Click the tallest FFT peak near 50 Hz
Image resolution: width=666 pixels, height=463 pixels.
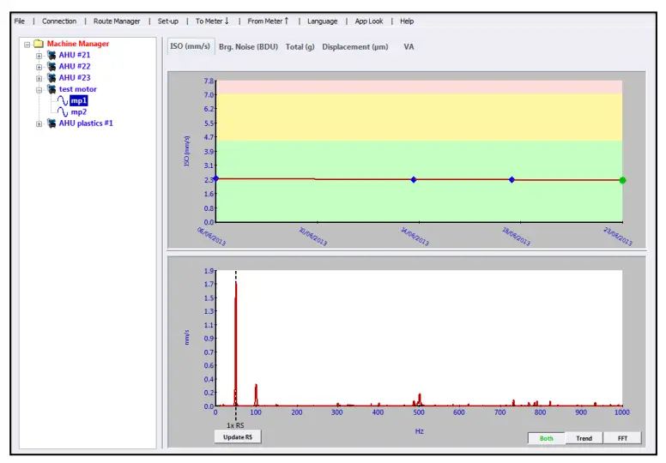pyautogui.click(x=236, y=344)
